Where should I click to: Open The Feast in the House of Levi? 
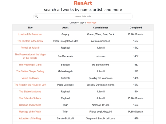tap(30, 85)
